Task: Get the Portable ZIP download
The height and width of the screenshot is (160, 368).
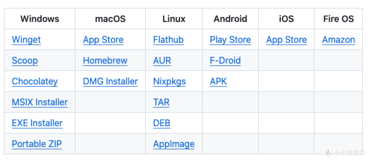Action: 37,144
